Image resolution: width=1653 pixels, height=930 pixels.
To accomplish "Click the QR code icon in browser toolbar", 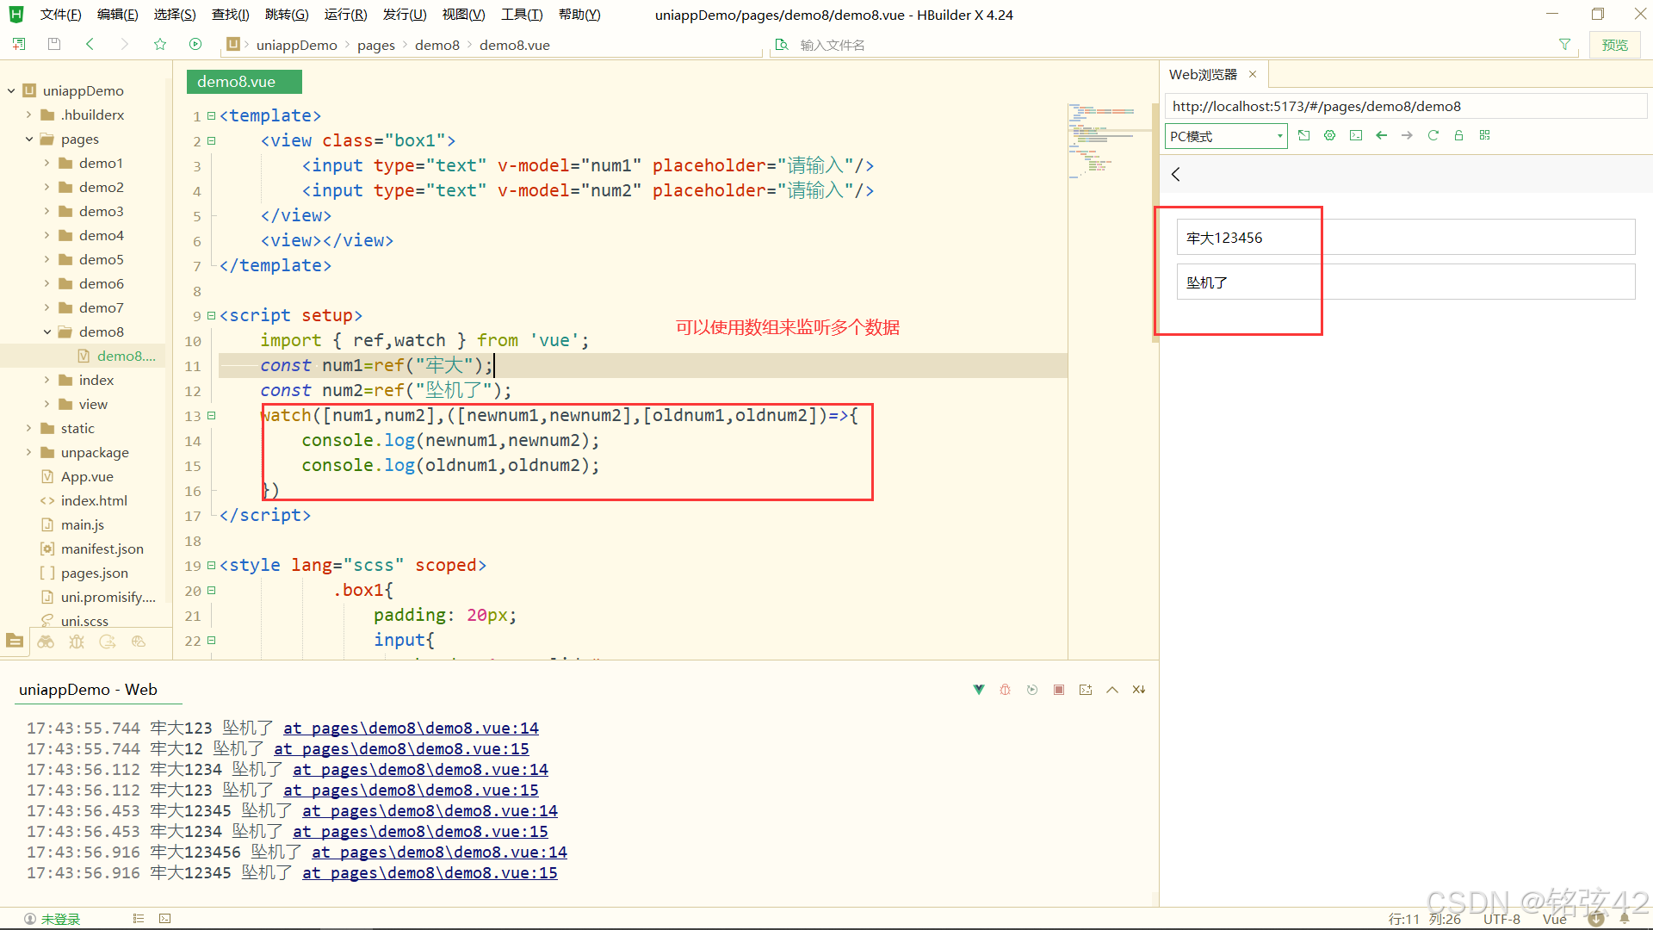I will tap(1484, 135).
